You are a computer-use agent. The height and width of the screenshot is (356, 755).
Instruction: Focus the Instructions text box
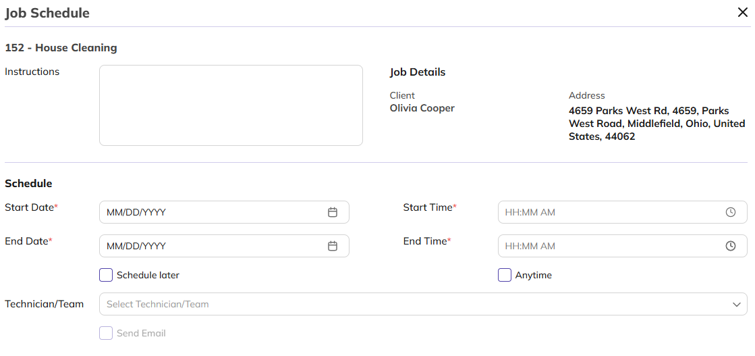pos(231,105)
